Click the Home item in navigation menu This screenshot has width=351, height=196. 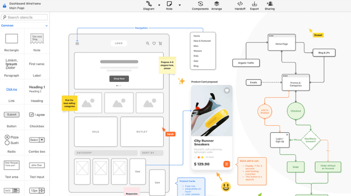197,36
